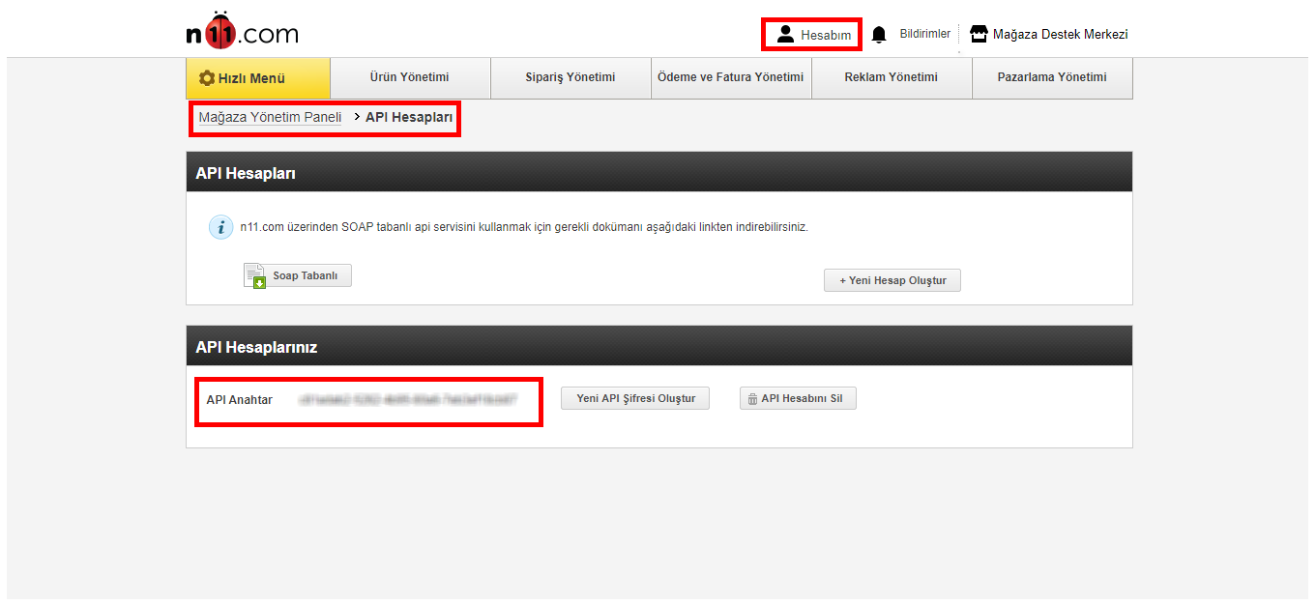Expand the Ödeme ve Fatura Yönetimi menu
This screenshot has width=1316, height=604.
(730, 77)
